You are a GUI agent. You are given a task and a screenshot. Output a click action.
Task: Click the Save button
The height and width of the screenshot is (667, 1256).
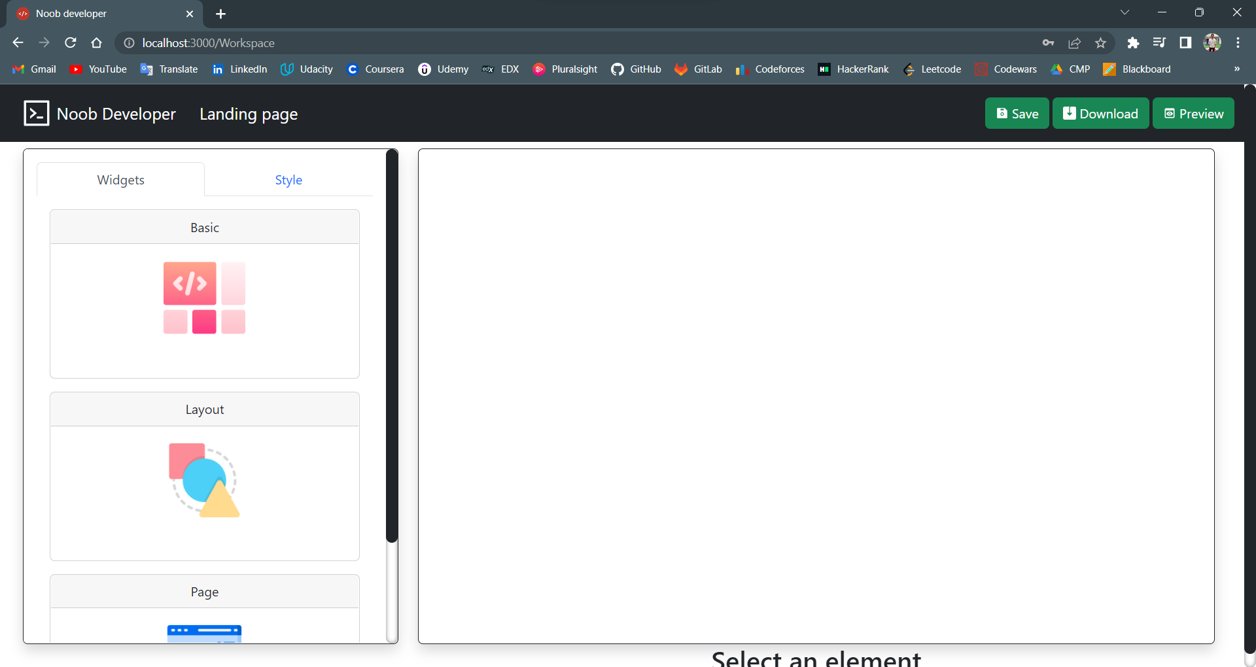point(1017,113)
